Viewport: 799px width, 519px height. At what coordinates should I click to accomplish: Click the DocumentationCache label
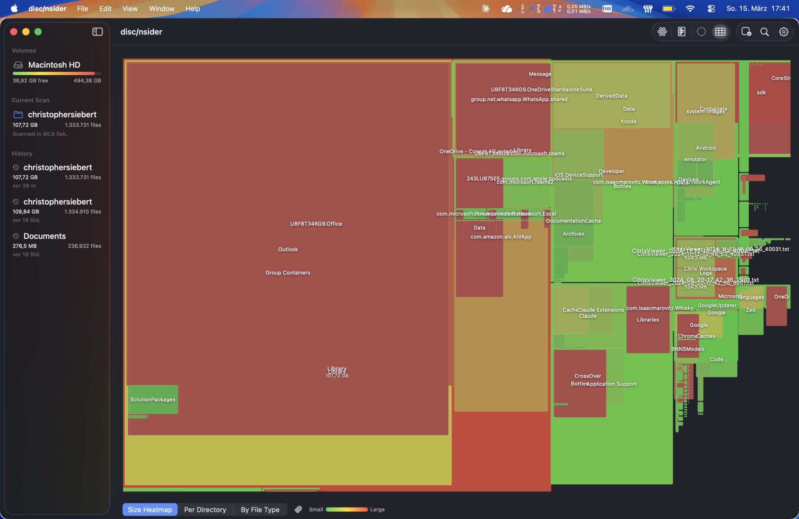[574, 221]
